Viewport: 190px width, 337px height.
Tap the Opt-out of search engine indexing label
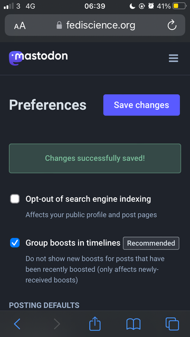click(88, 199)
